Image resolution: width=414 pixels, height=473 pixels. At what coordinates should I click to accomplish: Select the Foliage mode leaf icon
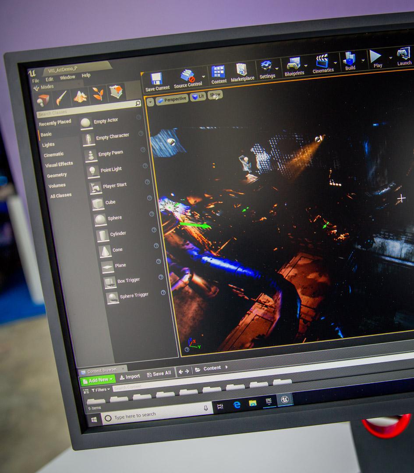tap(98, 95)
